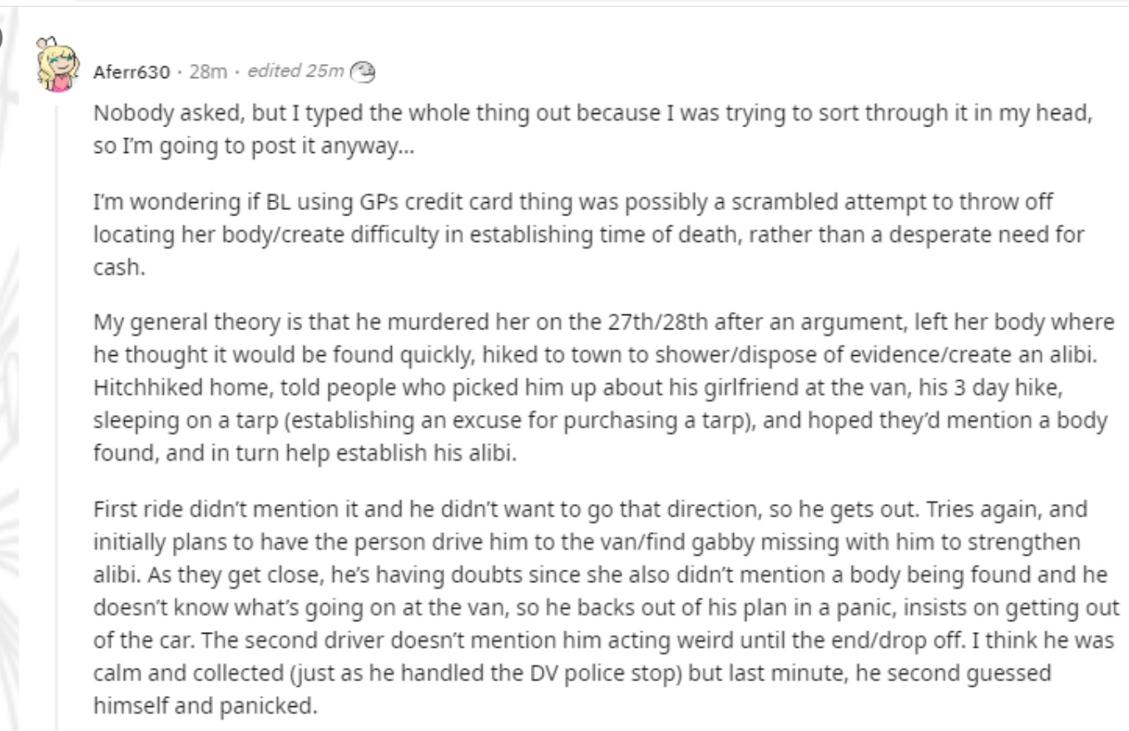Screen dimensions: 1129x731
Task: Click the face icon beside 'edited 25m'
Action: point(363,72)
